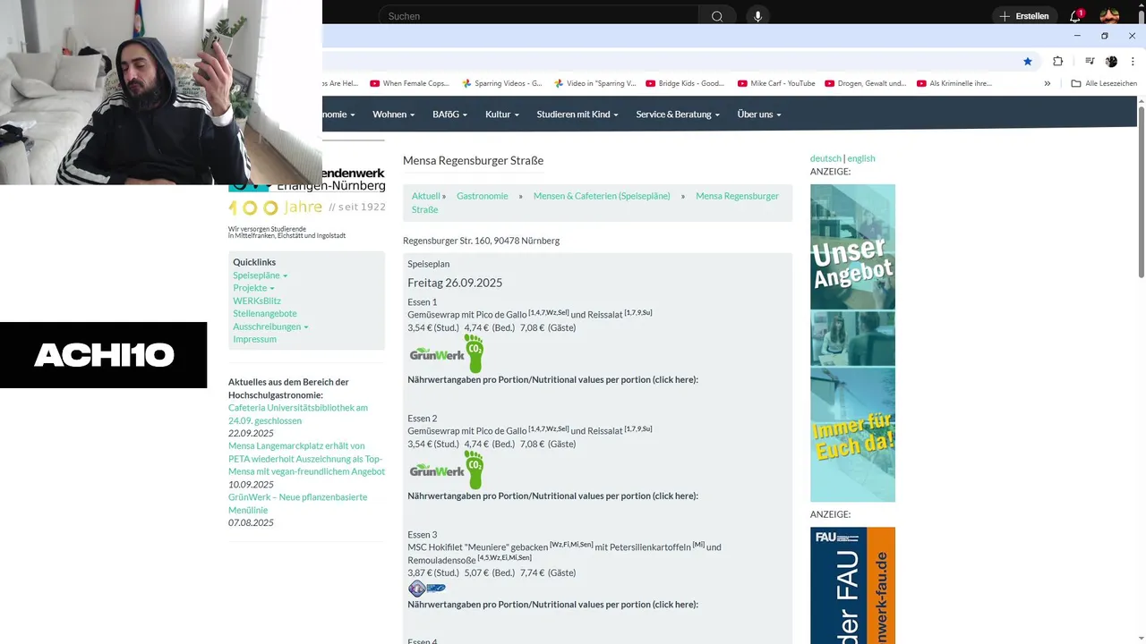This screenshot has height=644, width=1146.
Task: Click YouTube Erstellen button
Action: click(x=1024, y=16)
